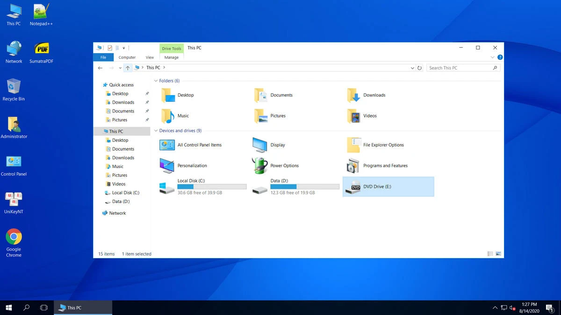Click the taskbar Search magnifier icon

pos(26,308)
